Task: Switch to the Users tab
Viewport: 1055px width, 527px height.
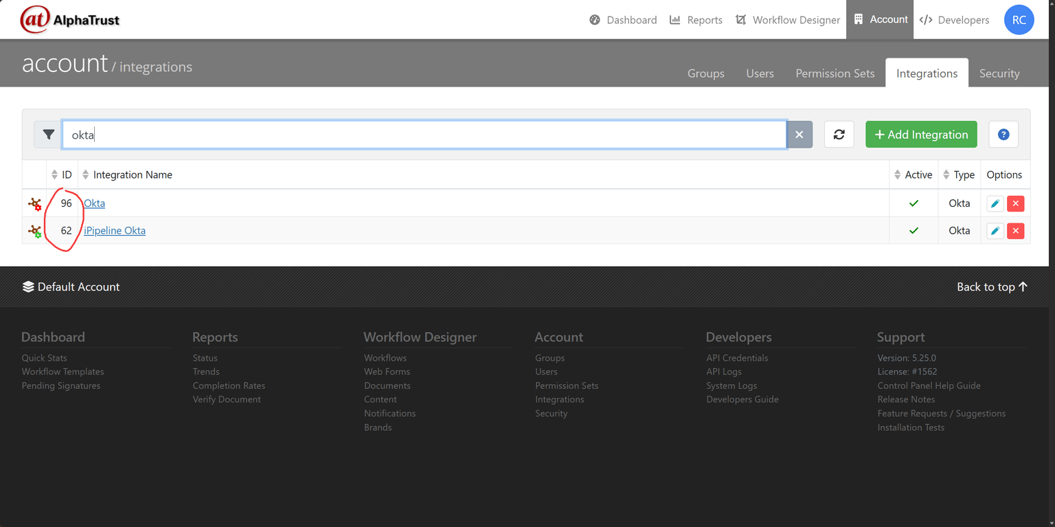Action: pos(760,73)
